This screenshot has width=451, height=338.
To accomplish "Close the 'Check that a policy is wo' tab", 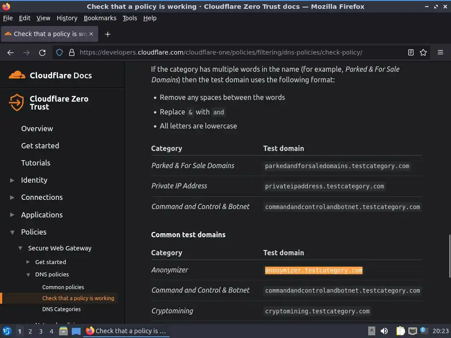I will (91, 34).
